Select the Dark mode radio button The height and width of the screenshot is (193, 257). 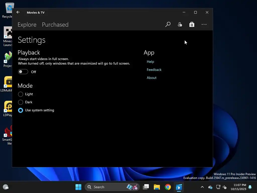[21, 102]
